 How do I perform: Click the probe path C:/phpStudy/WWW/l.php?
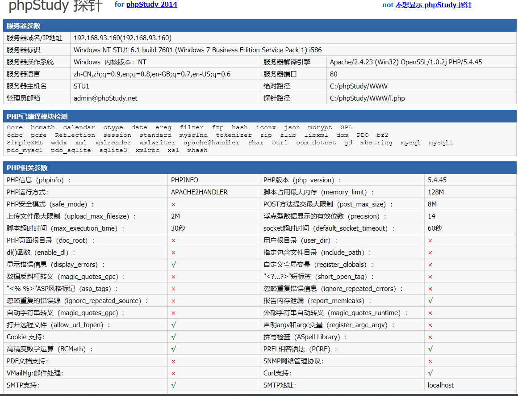pos(367,98)
